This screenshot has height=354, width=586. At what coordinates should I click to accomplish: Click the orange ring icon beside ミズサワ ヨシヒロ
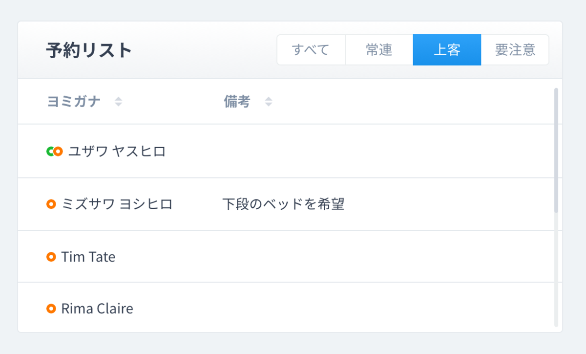(51, 204)
